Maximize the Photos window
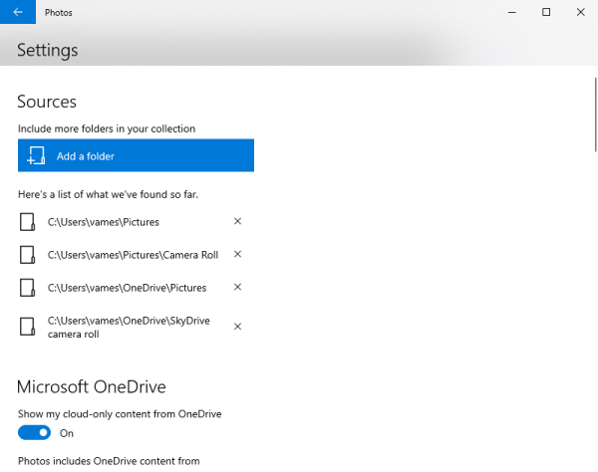 pos(546,12)
